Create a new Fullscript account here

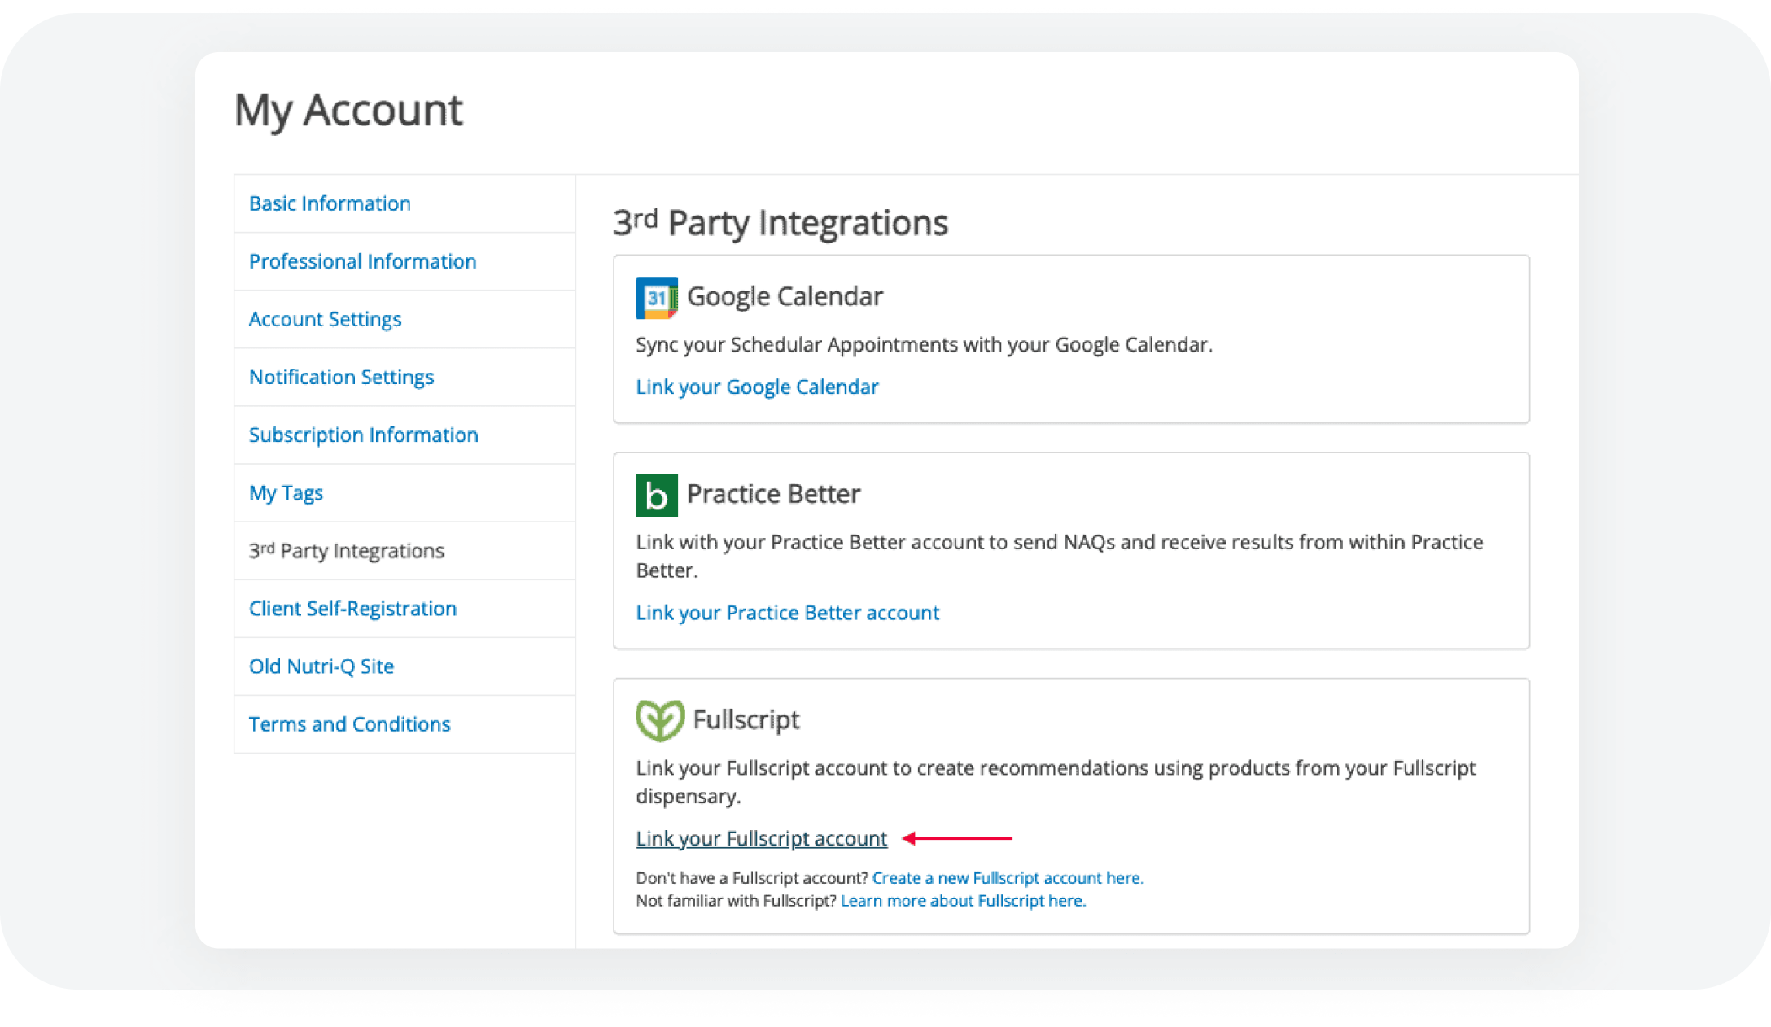coord(1008,878)
